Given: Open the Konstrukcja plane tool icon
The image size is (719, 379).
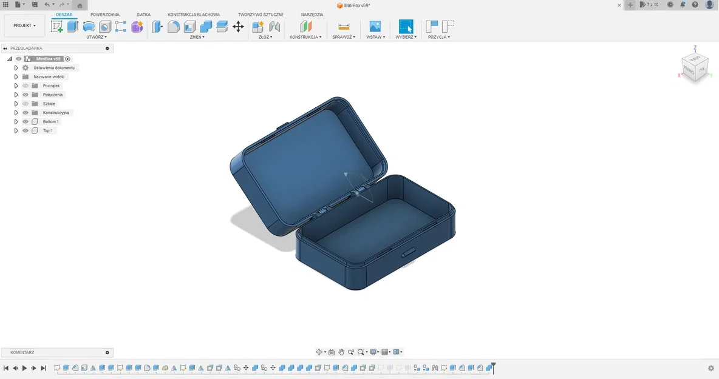Looking at the screenshot, I should pyautogui.click(x=305, y=26).
